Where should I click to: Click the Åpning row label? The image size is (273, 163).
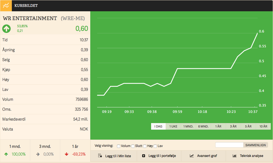click(x=9, y=50)
